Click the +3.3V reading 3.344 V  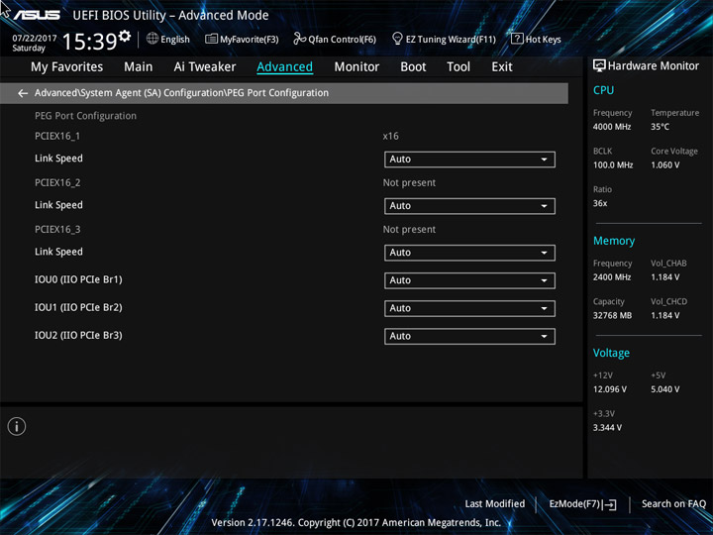[x=607, y=428]
